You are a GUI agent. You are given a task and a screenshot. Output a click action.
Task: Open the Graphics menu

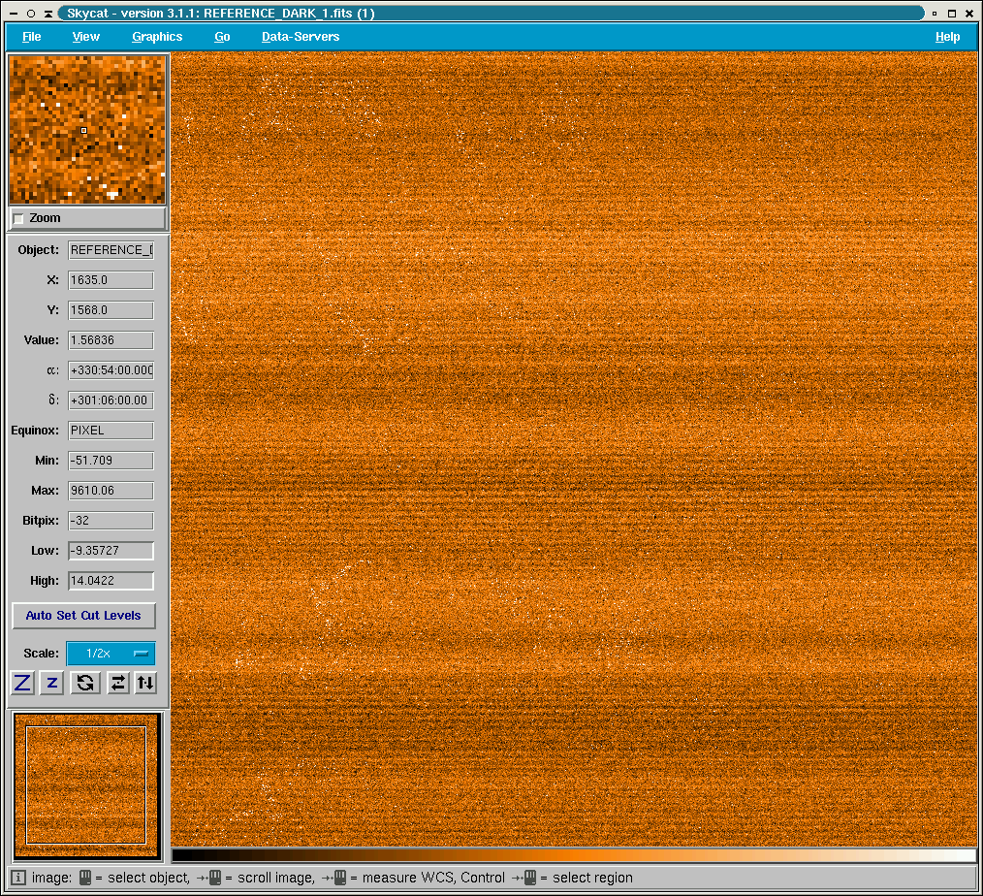(x=157, y=37)
